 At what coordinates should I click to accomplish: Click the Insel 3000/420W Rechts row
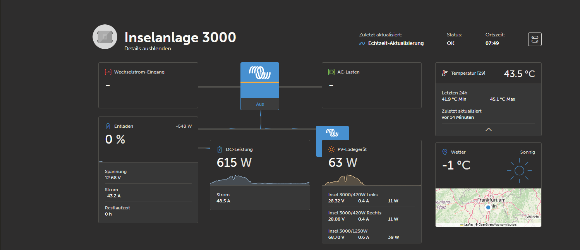(372, 216)
